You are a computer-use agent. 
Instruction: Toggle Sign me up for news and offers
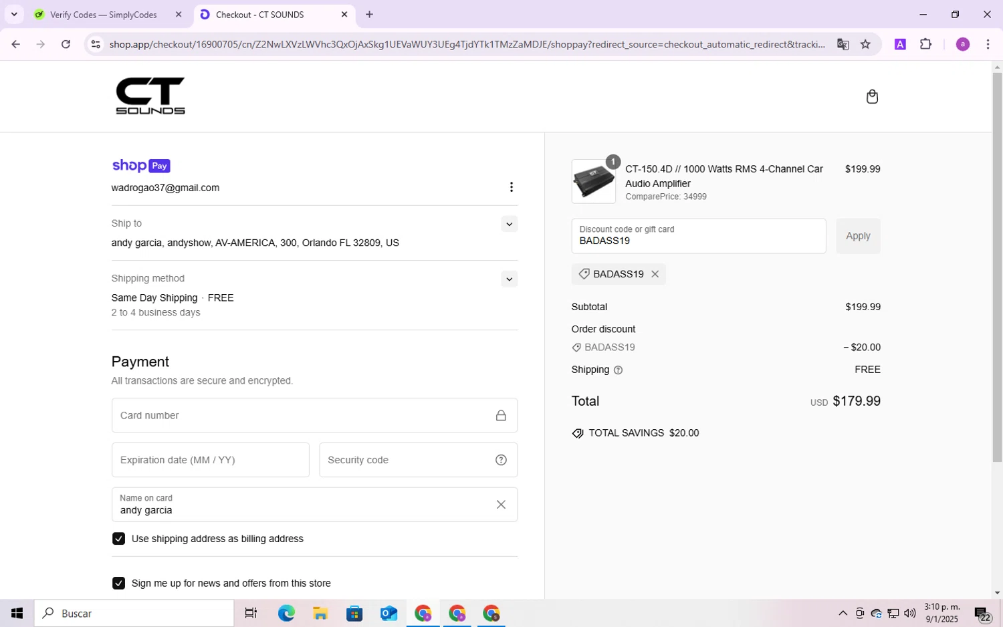tap(118, 584)
